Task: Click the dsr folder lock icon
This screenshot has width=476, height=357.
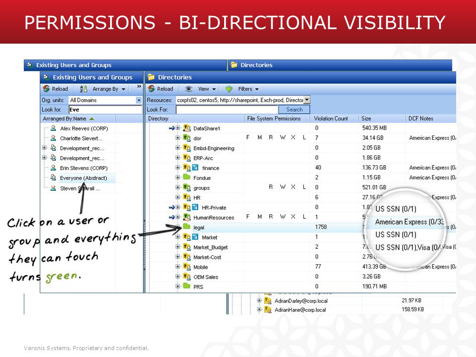Action: pos(187,138)
